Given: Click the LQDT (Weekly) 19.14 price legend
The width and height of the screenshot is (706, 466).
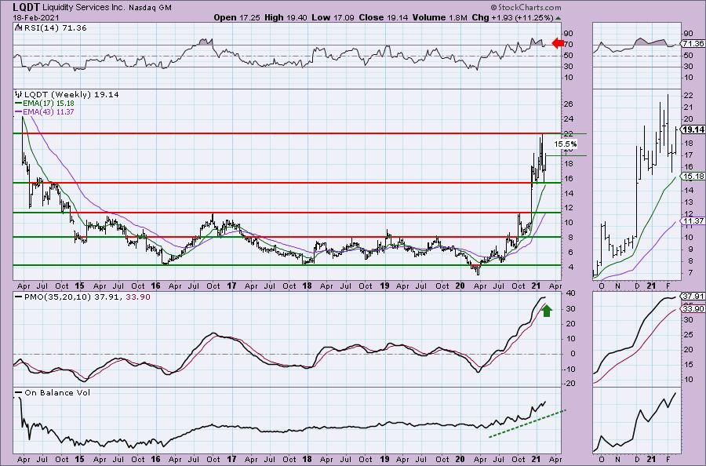Looking at the screenshot, I should [71, 95].
